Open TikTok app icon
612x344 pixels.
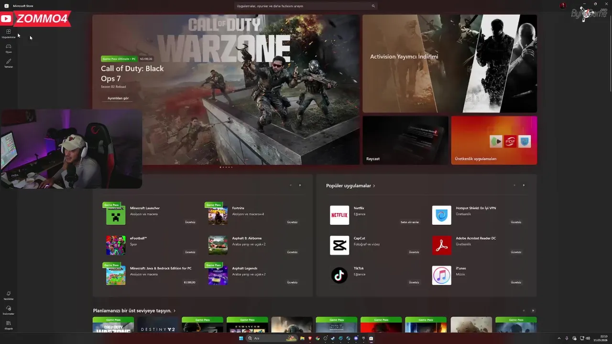tap(339, 275)
